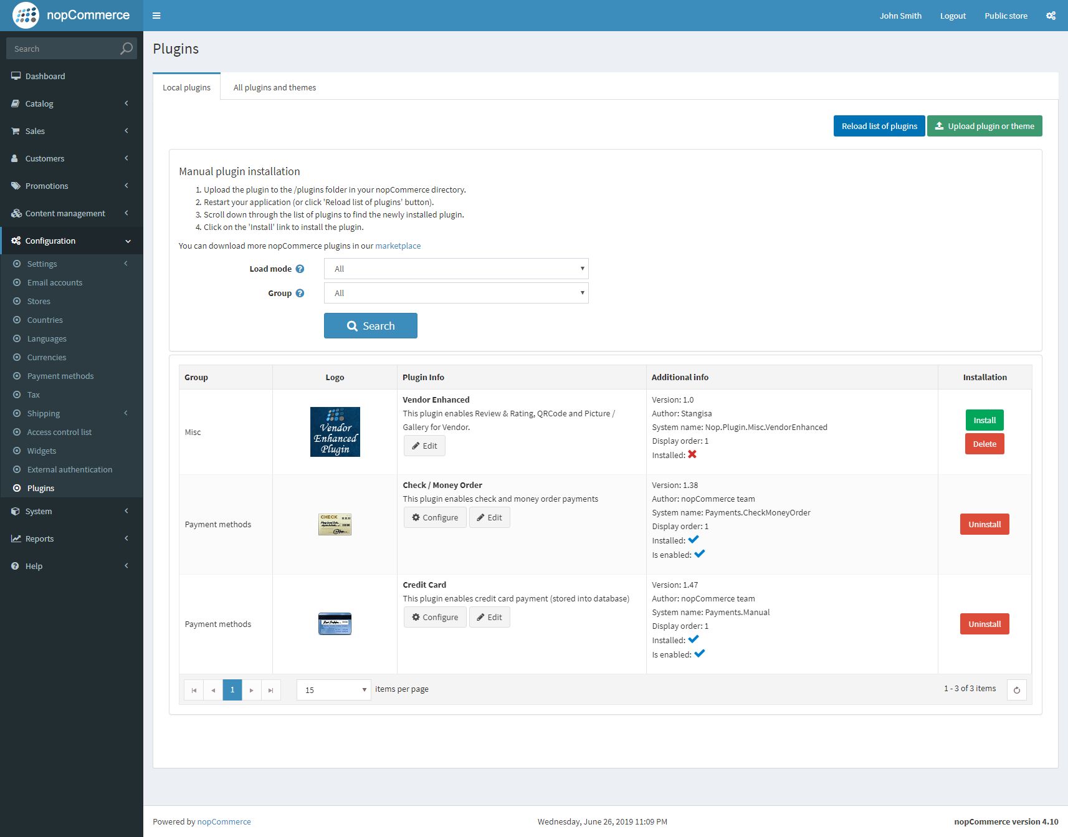Toggle the sidebar hamburger menu
Screen dimensions: 1068x837
tap(156, 16)
